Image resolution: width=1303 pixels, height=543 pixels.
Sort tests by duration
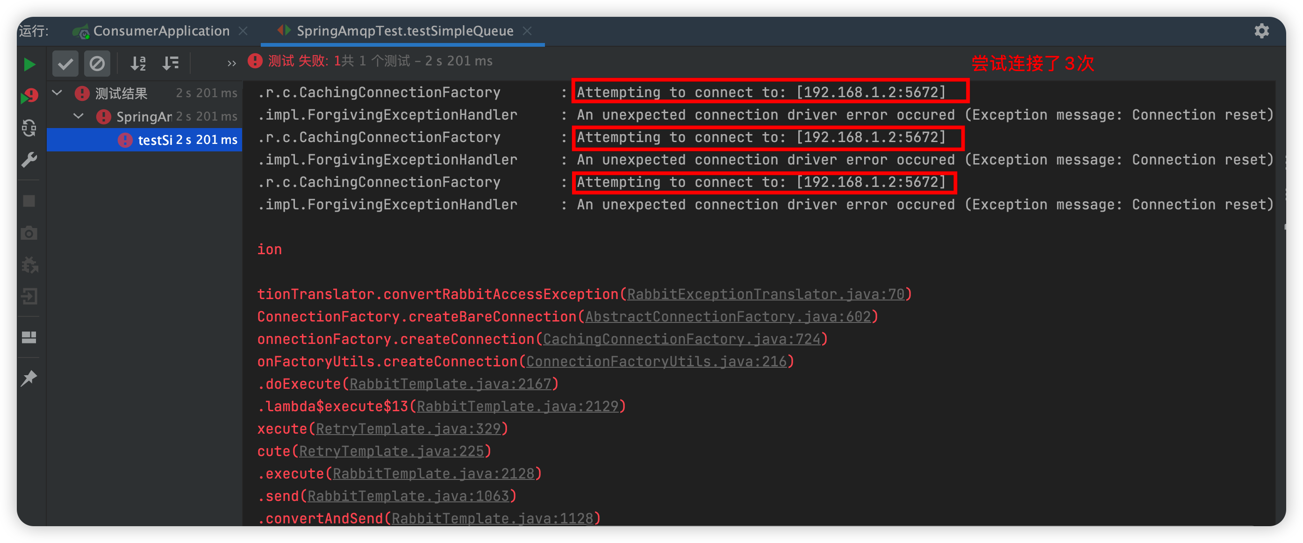pyautogui.click(x=171, y=63)
